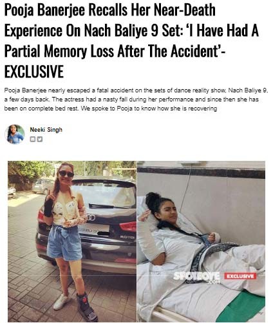Click the SpotboyE.com watermark logo
The image size is (273, 323).
pyautogui.click(x=196, y=277)
